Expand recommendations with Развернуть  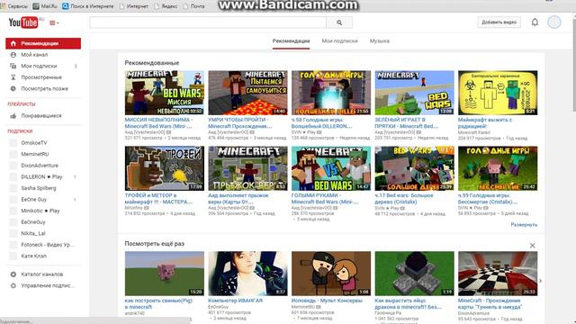[524, 224]
